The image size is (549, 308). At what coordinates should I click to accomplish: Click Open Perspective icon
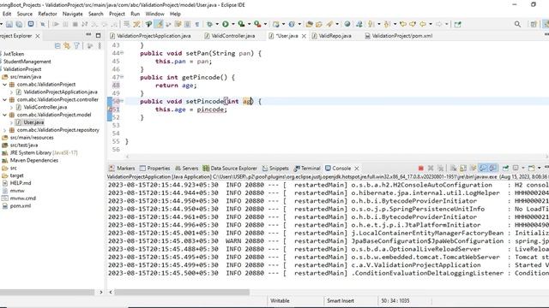[534, 24]
